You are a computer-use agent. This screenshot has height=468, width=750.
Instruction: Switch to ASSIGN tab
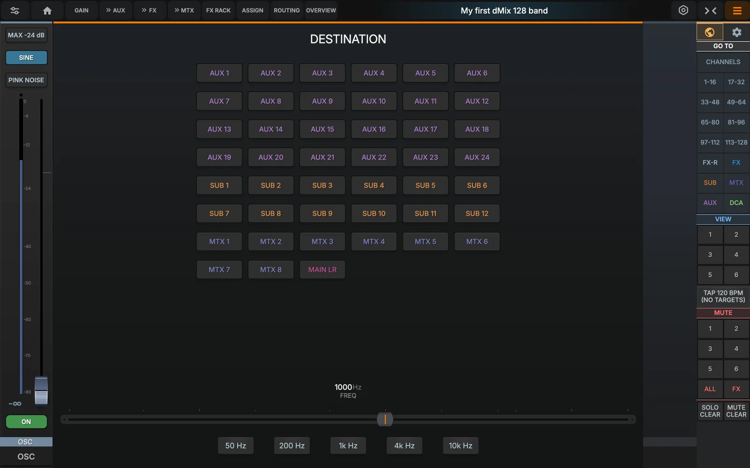click(253, 10)
